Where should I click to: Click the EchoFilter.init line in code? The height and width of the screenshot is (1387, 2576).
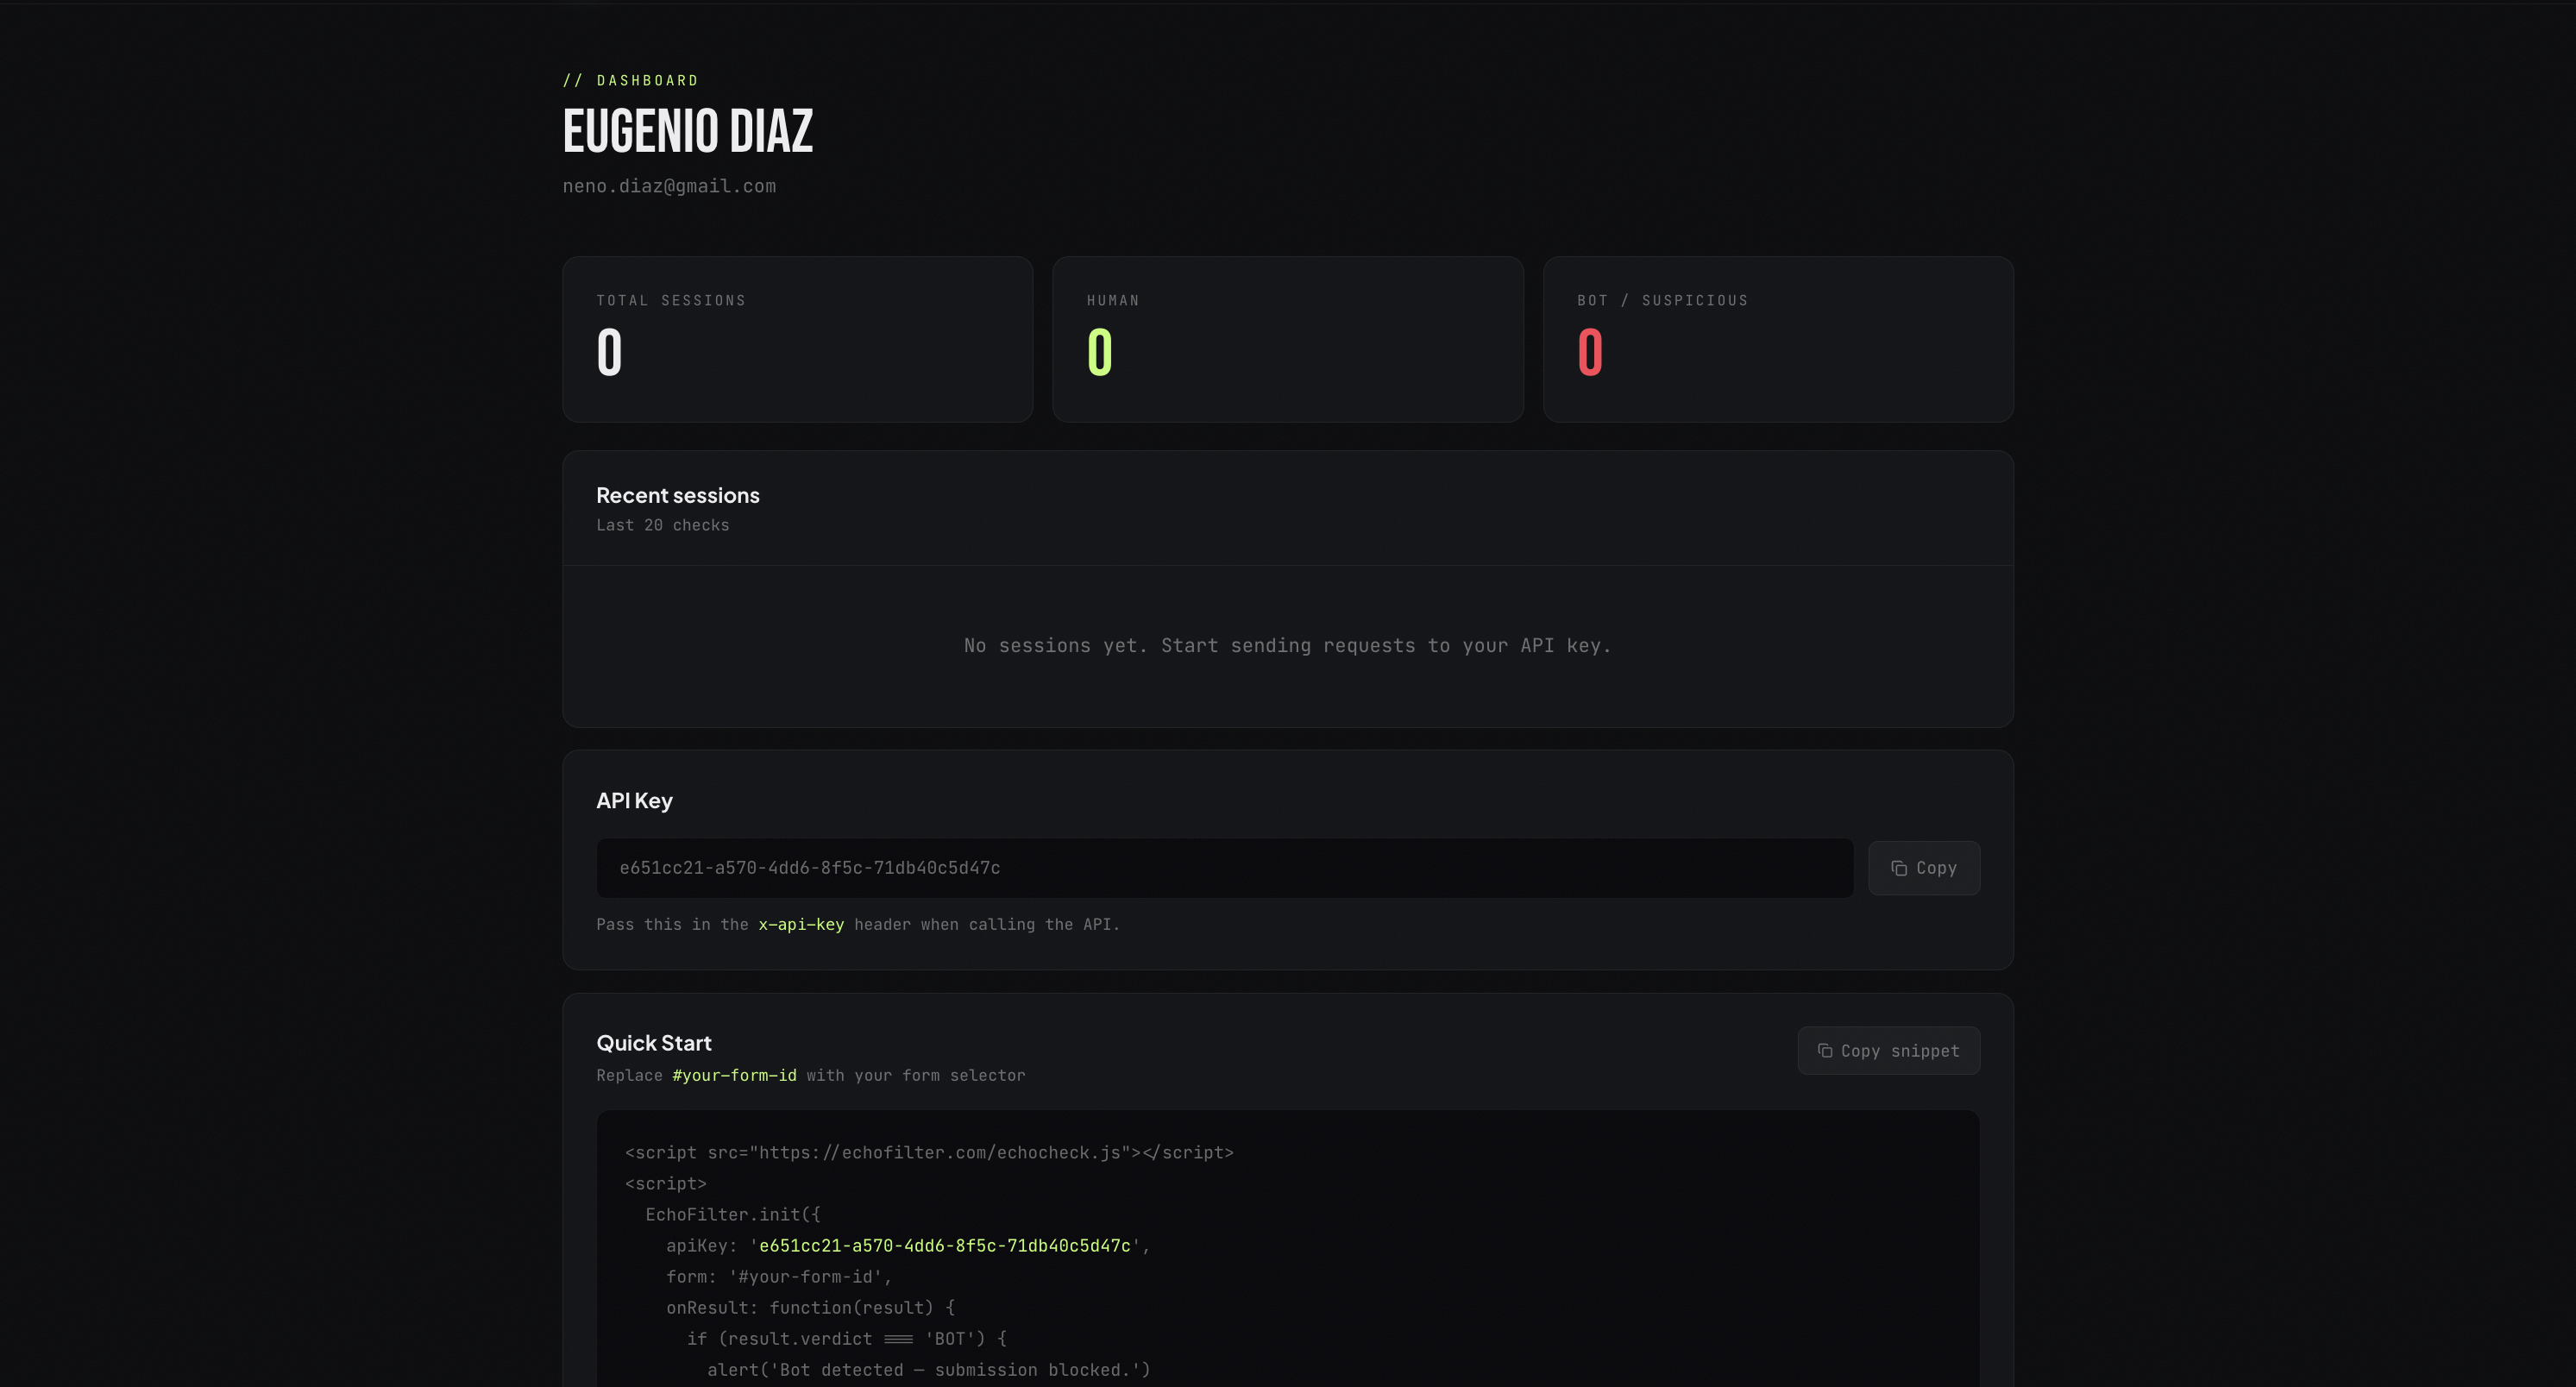732,1214
